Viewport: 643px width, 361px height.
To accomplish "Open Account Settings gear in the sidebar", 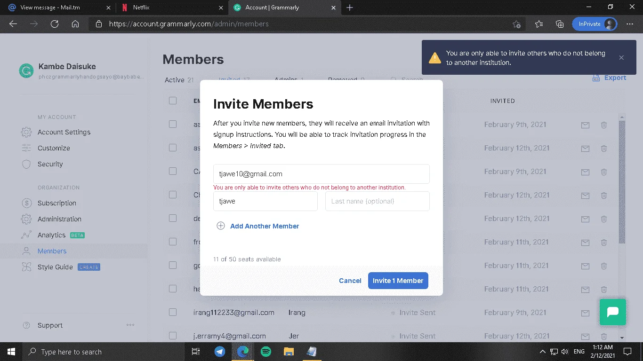I will tap(26, 132).
